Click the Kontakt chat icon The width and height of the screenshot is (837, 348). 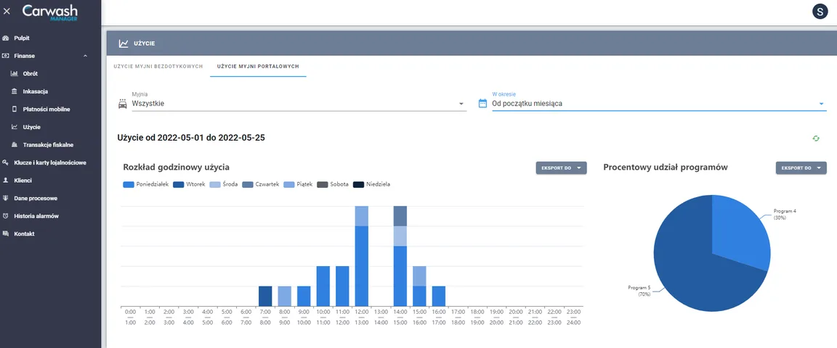[x=5, y=234]
